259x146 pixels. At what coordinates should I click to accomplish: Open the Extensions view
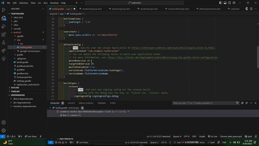4,34
